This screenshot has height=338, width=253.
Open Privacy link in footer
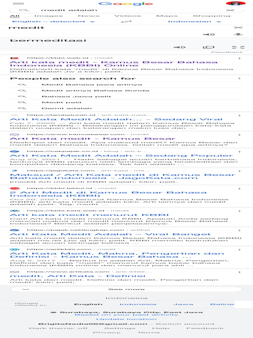(107, 332)
